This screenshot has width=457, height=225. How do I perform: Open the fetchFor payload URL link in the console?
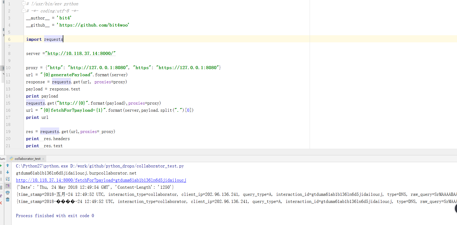[x=101, y=180]
